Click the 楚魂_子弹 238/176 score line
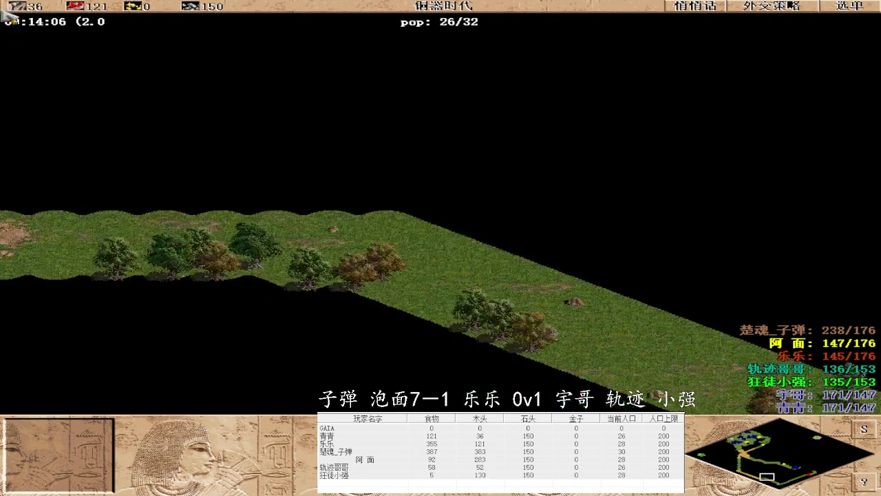Screen dimensions: 881x496 [807, 331]
